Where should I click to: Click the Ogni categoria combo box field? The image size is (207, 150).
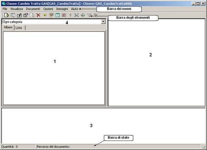52,22
